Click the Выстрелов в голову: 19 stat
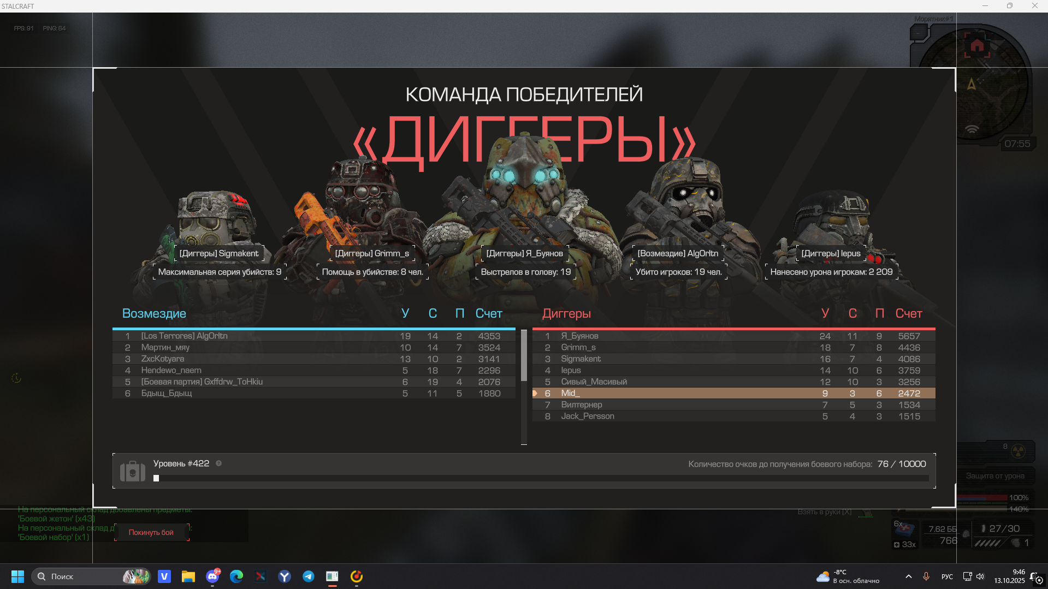The height and width of the screenshot is (589, 1048). 525,272
